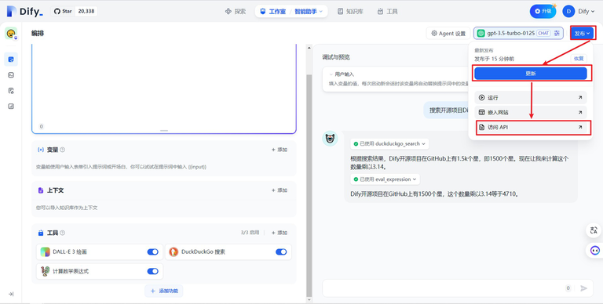Switch to the 知识库 tab
Screen dimensions: 603x304
[x=350, y=12]
